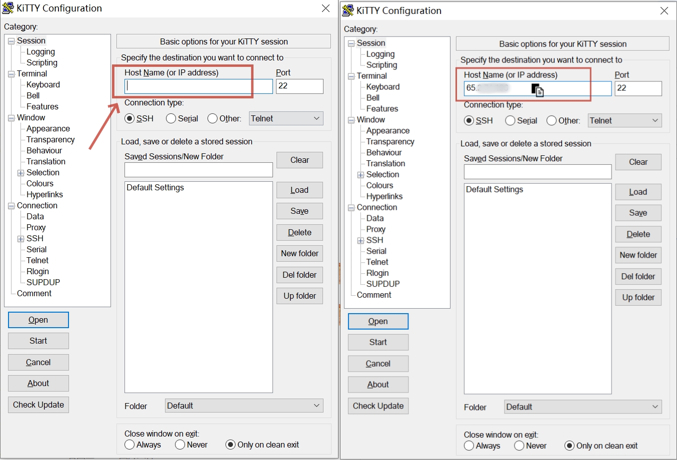Select Translation category in right window

[x=385, y=163]
